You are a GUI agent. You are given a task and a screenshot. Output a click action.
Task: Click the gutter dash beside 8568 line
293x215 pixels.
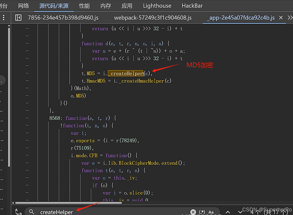[x=27, y=118]
